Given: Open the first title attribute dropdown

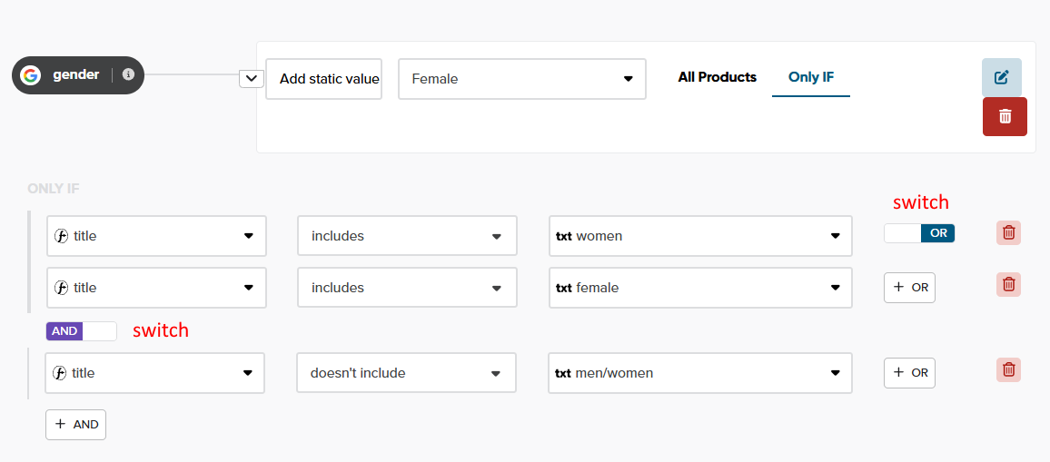Looking at the screenshot, I should point(156,236).
